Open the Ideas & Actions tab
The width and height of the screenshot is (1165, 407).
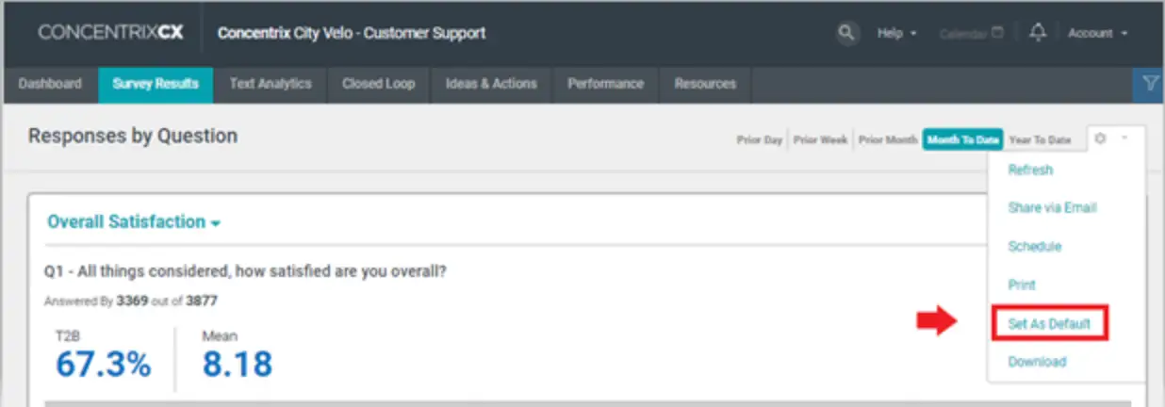491,84
